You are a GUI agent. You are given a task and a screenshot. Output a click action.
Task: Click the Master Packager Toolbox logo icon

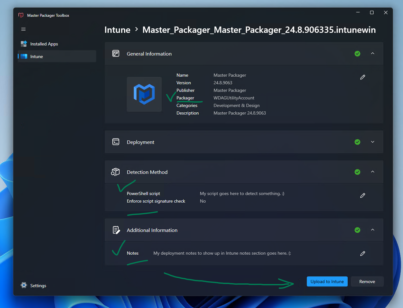click(21, 15)
